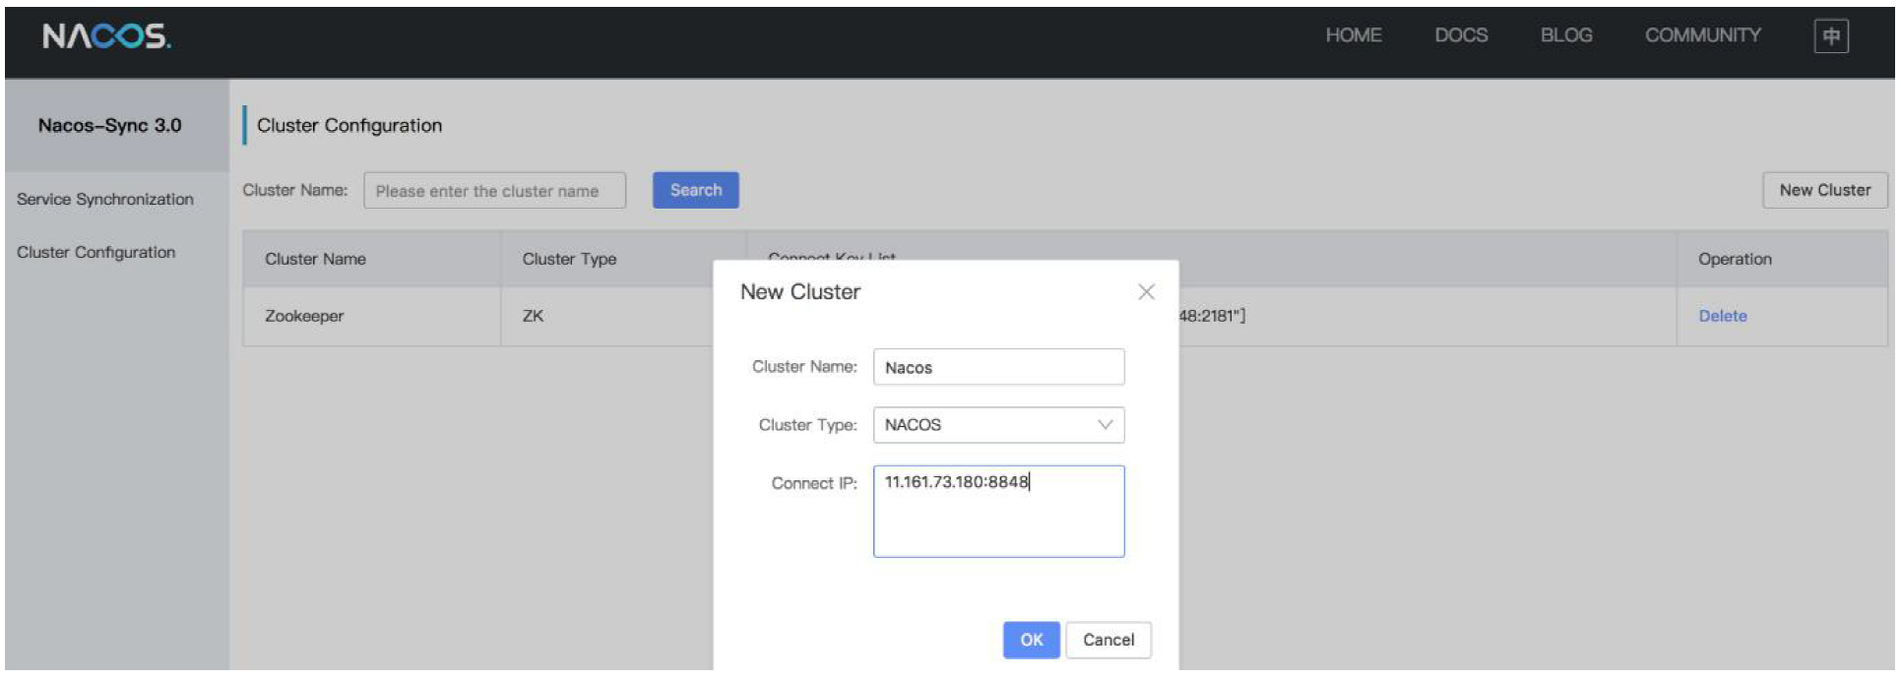Screen dimensions: 1901x680
Task: Click the New Cluster button
Action: [1824, 190]
